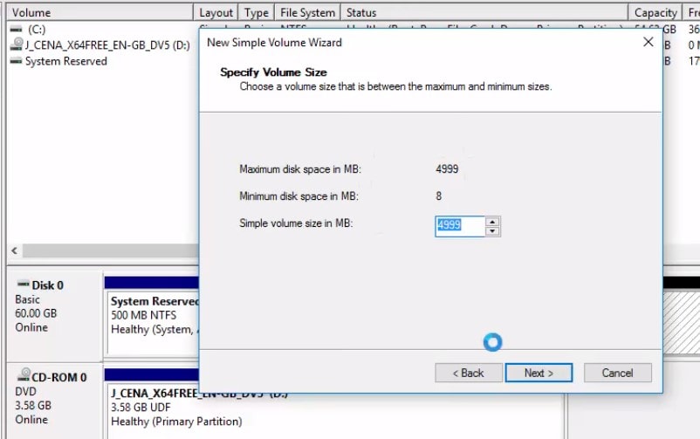
Task: Close the New Simple Volume Wizard
Action: tap(648, 42)
